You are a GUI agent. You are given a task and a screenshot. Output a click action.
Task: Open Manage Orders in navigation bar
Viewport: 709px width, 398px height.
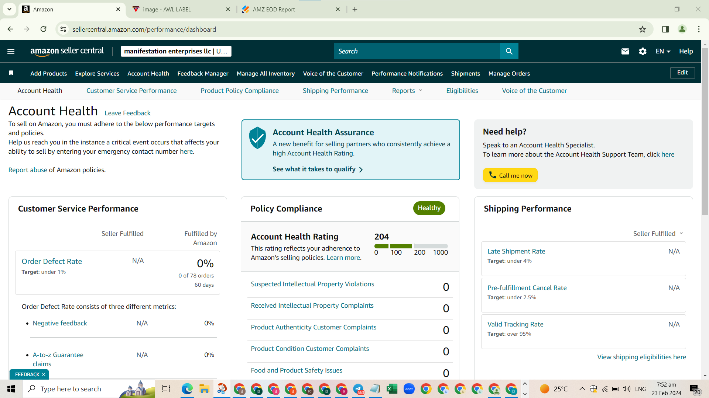(x=509, y=73)
